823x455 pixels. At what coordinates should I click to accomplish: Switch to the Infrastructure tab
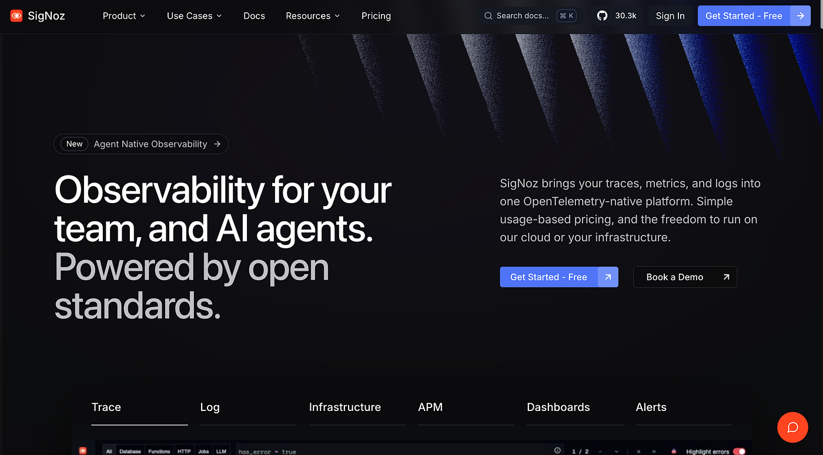click(x=357, y=407)
